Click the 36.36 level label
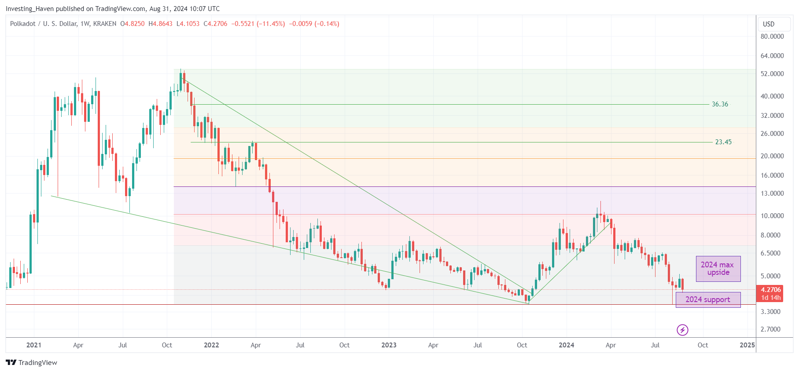The width and height of the screenshot is (799, 372). tap(720, 104)
